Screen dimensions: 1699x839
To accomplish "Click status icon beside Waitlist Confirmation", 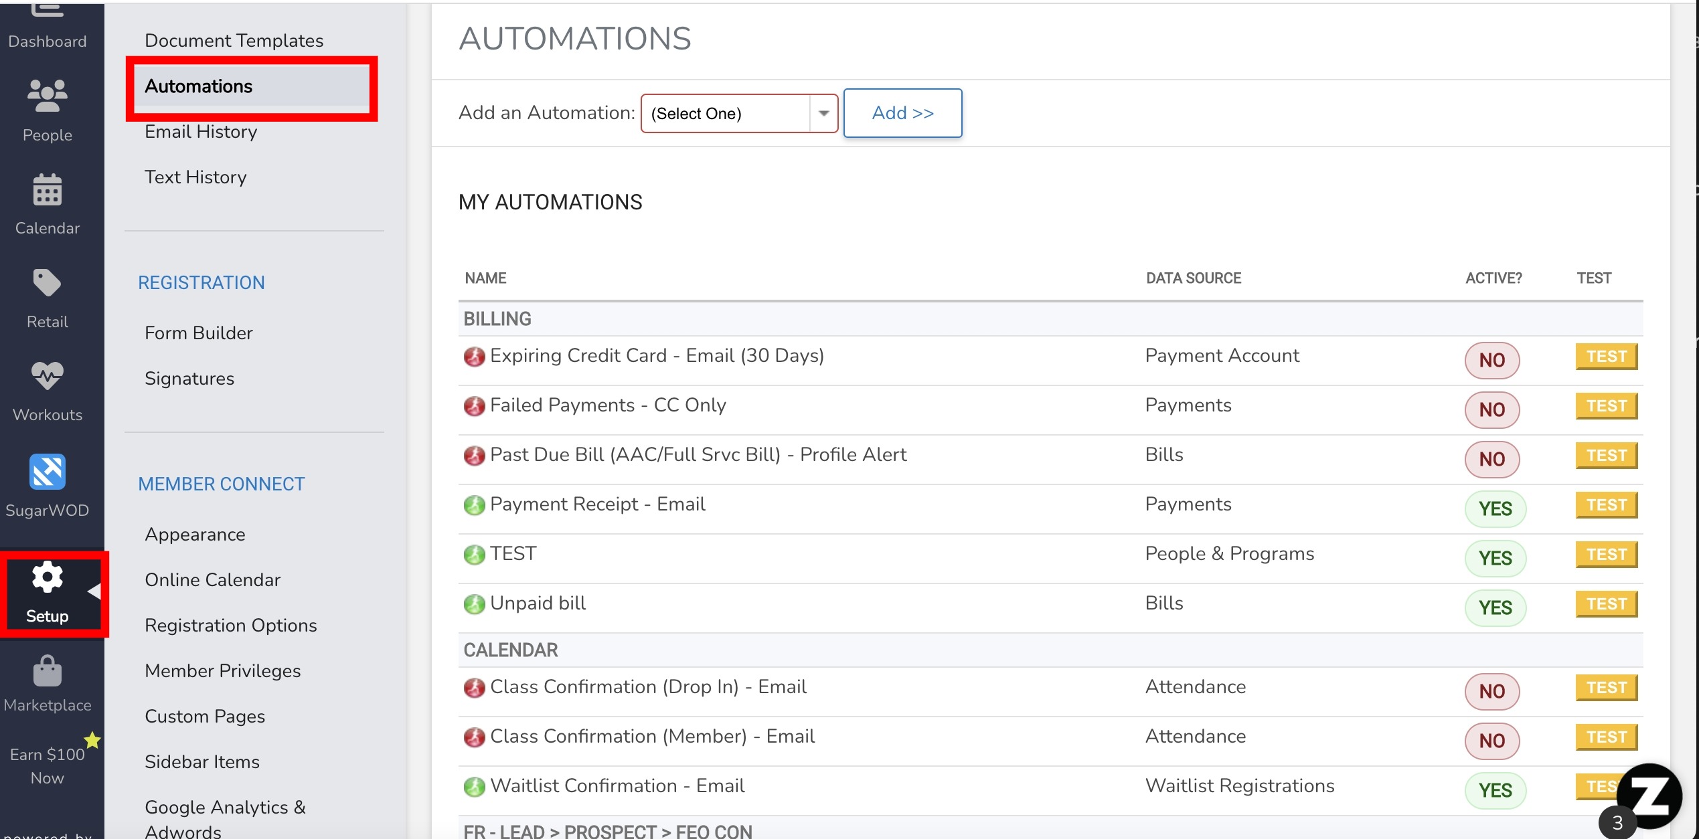I will [474, 787].
